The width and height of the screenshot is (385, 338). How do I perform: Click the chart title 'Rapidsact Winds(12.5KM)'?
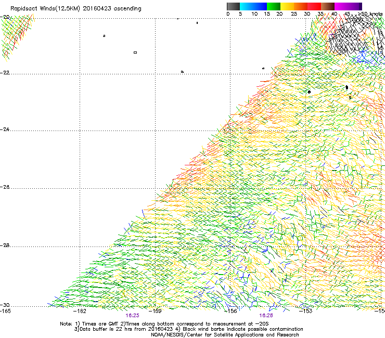pos(45,9)
